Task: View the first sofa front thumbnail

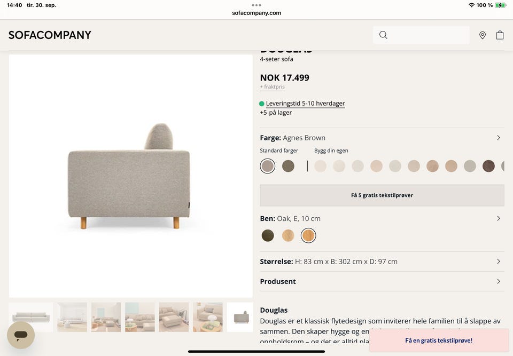Action: pos(30,317)
